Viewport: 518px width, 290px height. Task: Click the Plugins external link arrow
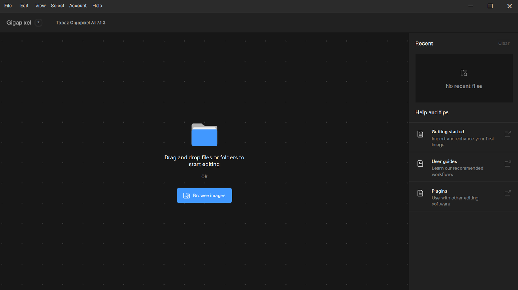(508, 193)
